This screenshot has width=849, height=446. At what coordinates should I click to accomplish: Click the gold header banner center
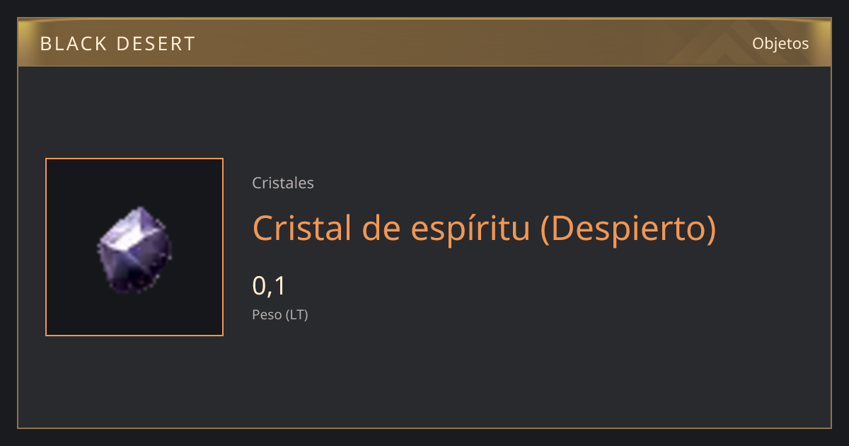point(424,42)
